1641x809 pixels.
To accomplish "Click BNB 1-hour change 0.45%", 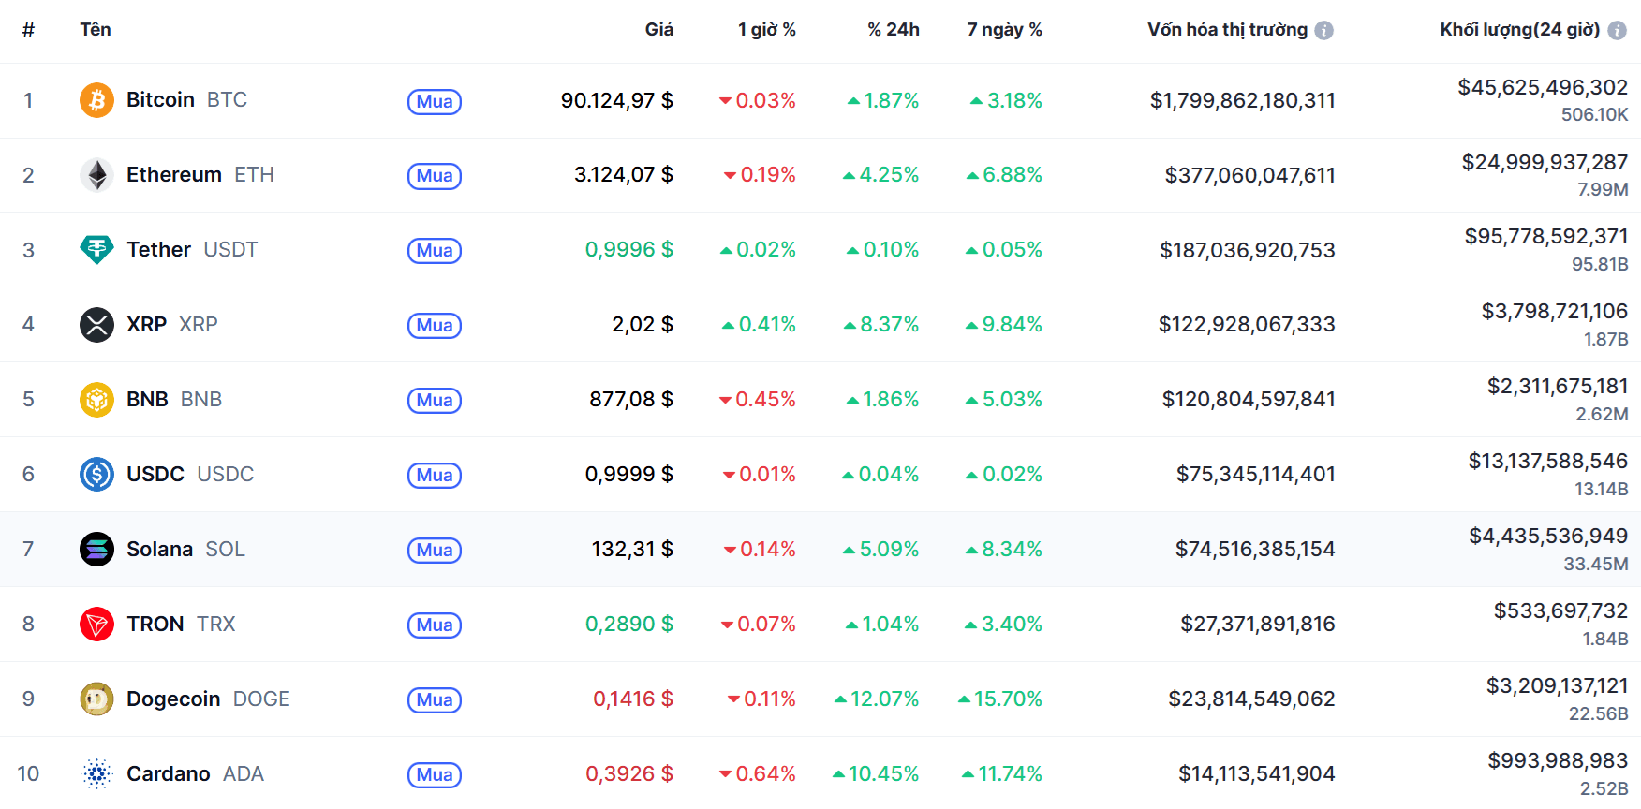I will coord(757,400).
